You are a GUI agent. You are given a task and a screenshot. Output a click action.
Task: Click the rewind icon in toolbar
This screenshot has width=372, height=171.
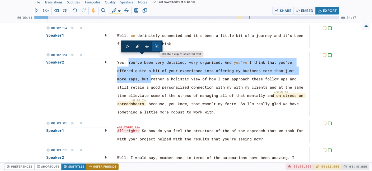coord(57,11)
